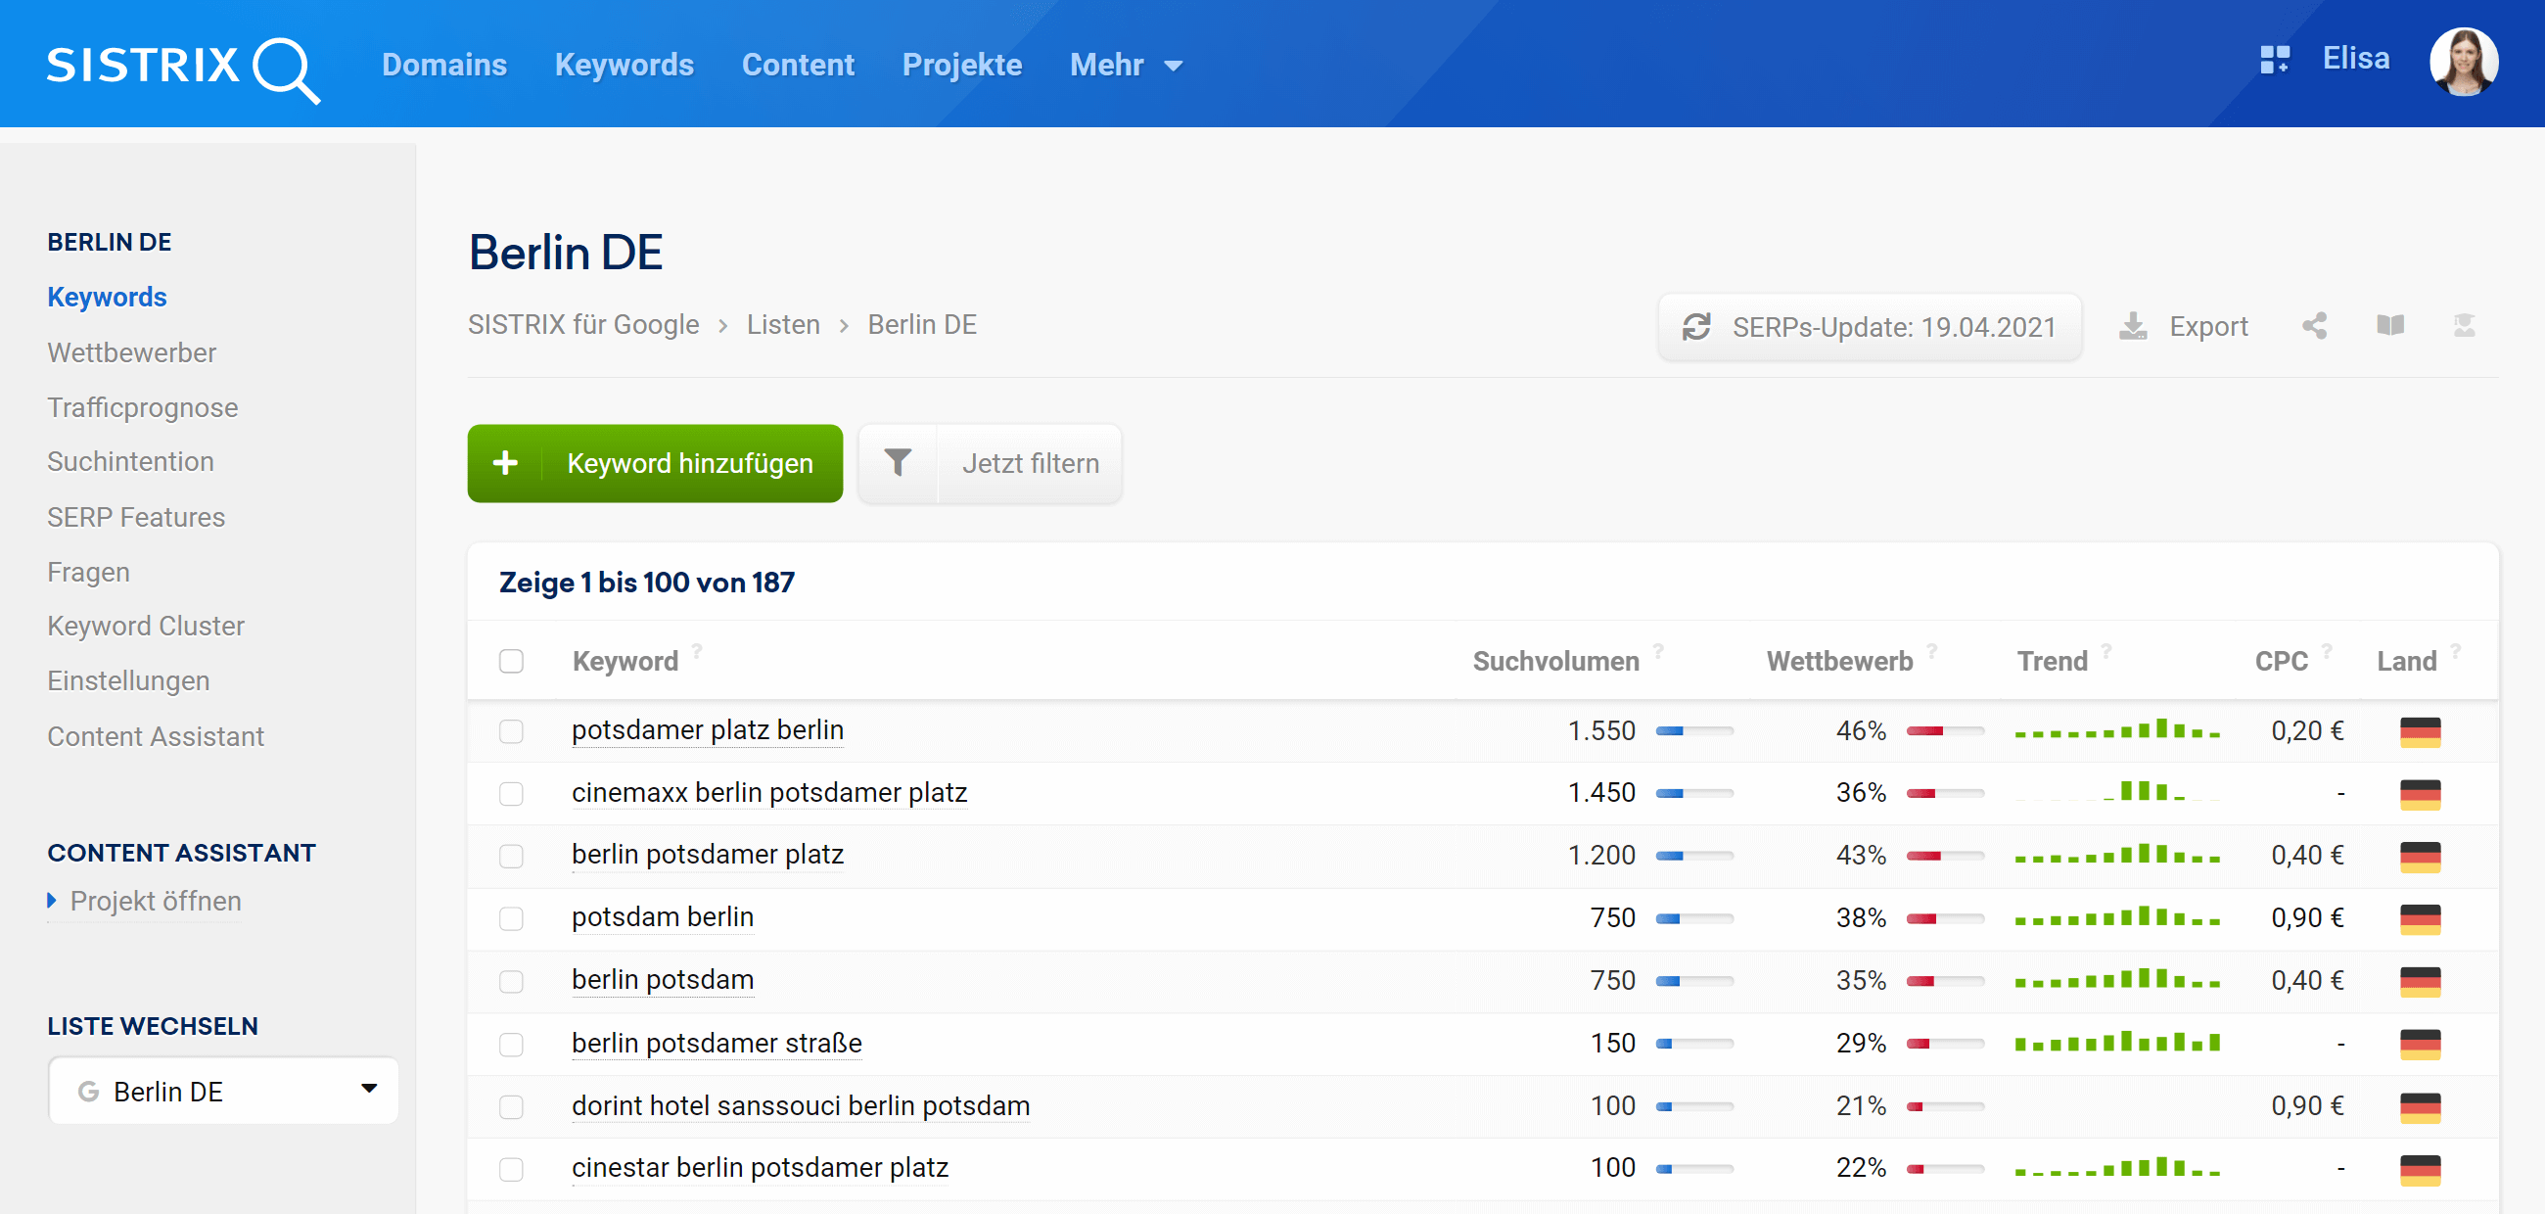2545x1214 pixels.
Task: Open Elisa's profile avatar
Action: [x=2463, y=63]
